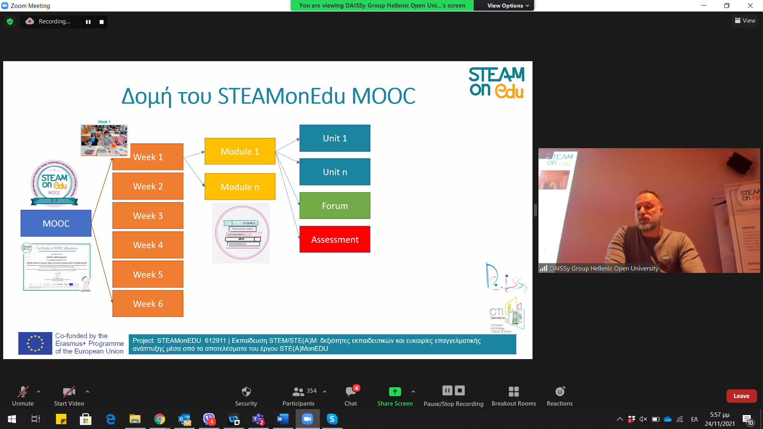This screenshot has width=763, height=429.
Task: Open the Chat panel
Action: (351, 392)
